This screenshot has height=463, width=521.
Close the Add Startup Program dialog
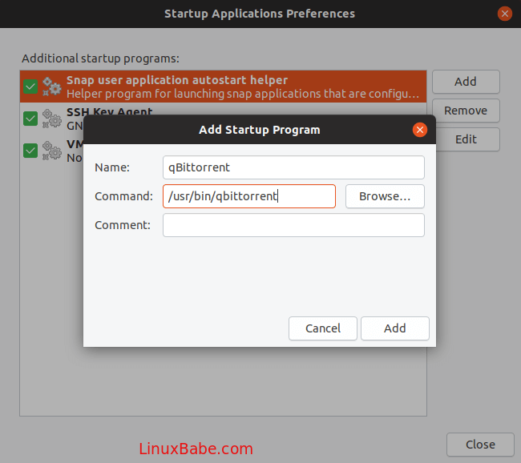419,130
